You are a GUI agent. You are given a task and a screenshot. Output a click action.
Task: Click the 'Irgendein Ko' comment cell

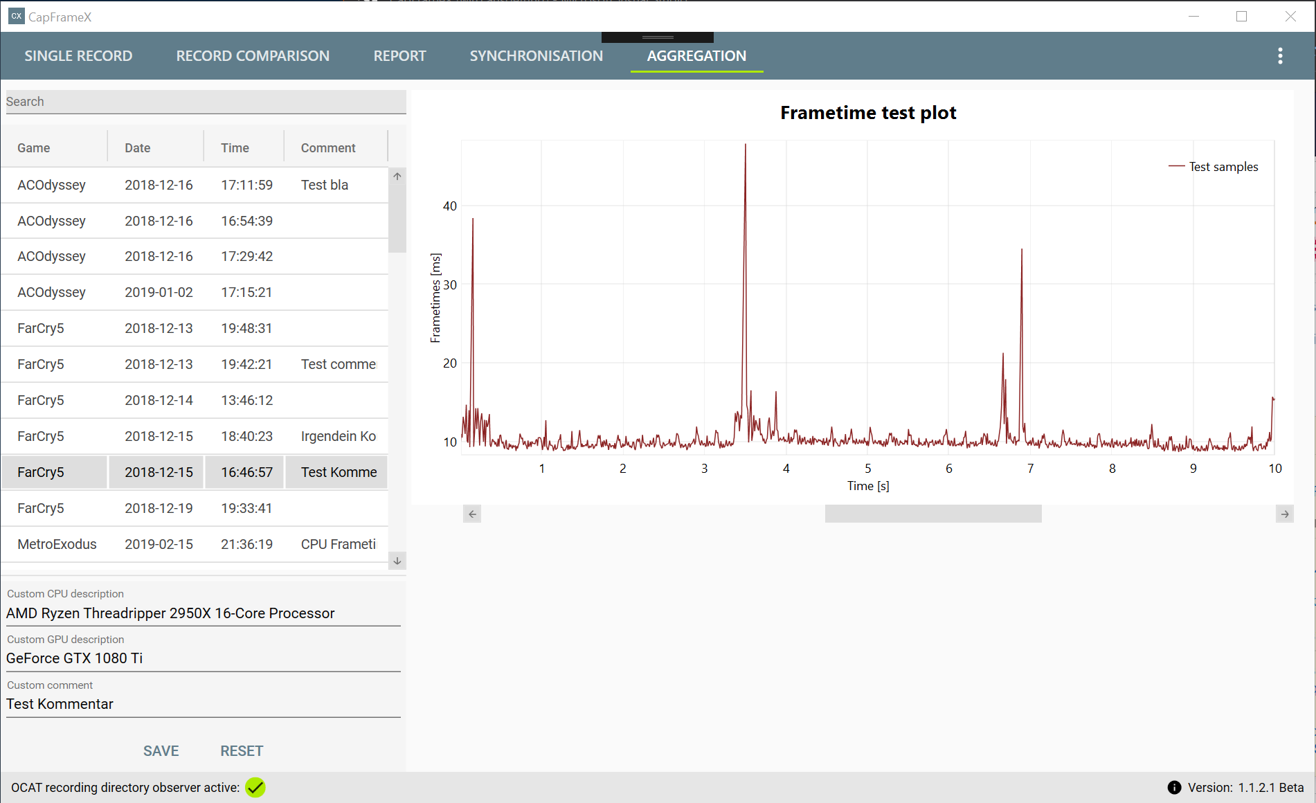click(x=336, y=436)
